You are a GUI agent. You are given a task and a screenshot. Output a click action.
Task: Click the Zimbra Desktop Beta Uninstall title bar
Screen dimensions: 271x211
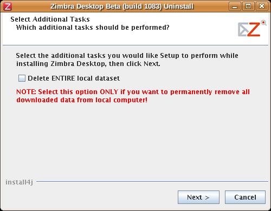click(x=122, y=6)
